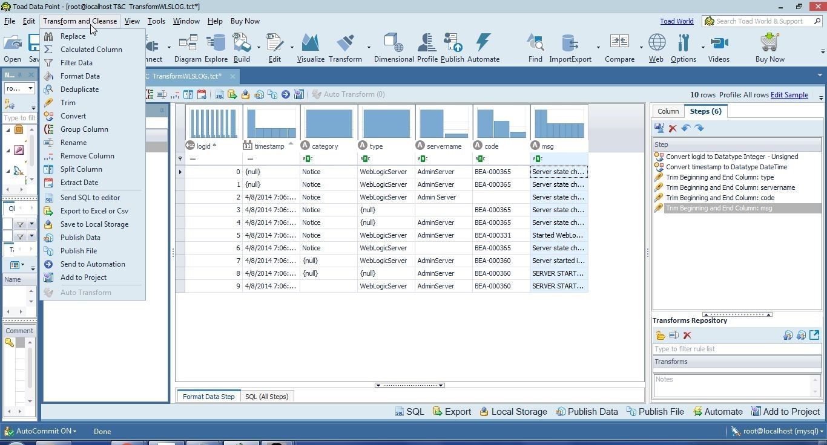
Task: Click the Export to Excel toolbar icon
Action: click(x=232, y=94)
